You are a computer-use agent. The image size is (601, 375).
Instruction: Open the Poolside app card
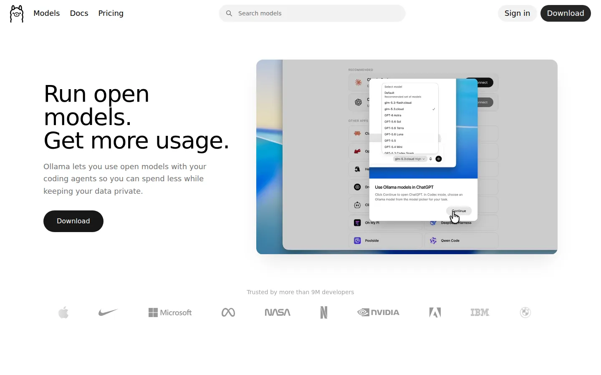pyautogui.click(x=385, y=240)
